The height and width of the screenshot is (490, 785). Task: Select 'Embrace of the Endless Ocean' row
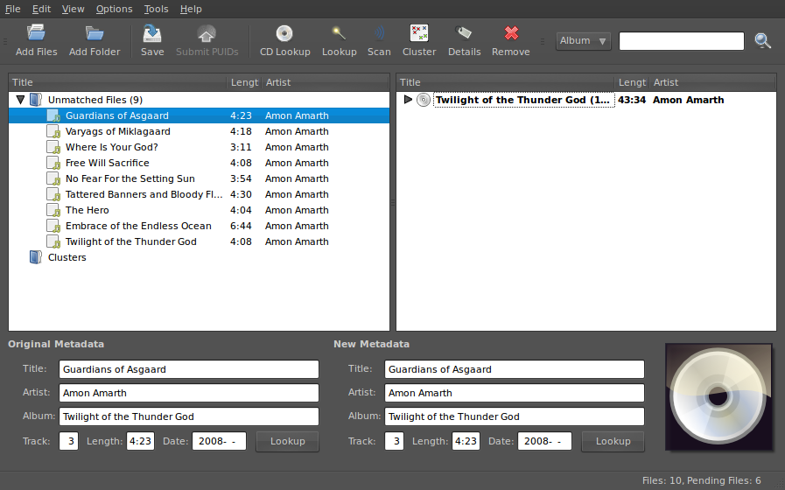199,227
